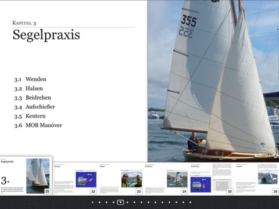Select section 3.5 Kentern

(x=30, y=116)
